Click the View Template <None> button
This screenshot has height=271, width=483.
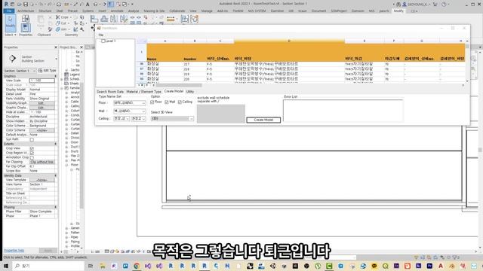click(42, 180)
